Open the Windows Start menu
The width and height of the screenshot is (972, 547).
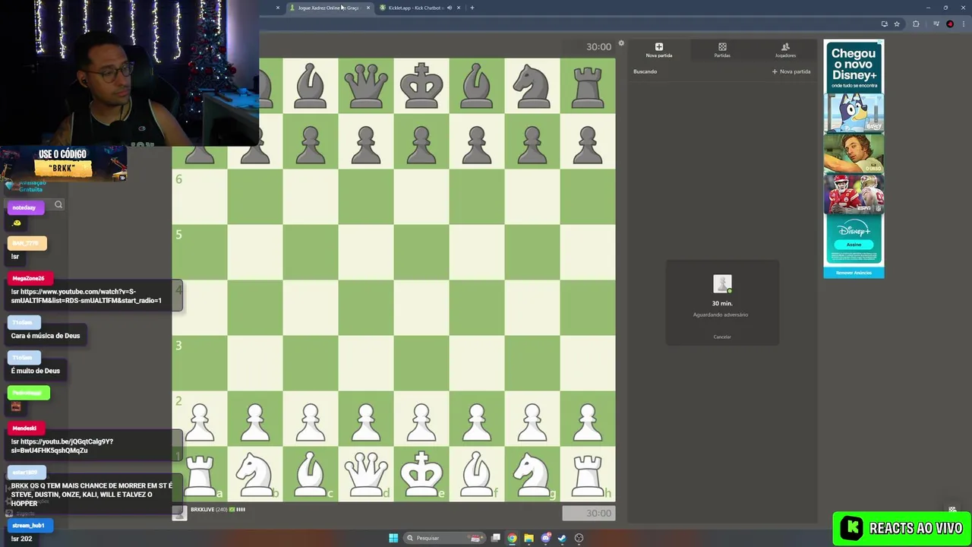(x=393, y=538)
